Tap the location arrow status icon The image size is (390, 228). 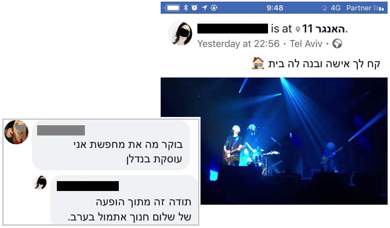point(204,8)
